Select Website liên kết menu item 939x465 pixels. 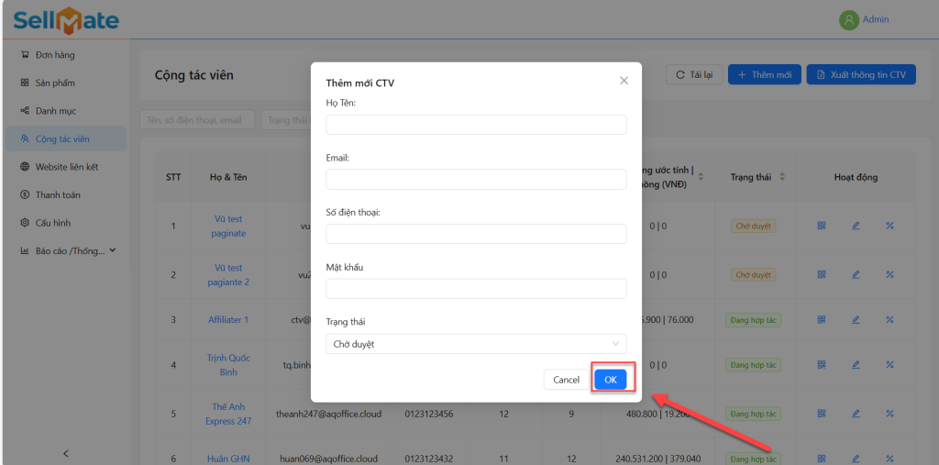click(x=66, y=167)
